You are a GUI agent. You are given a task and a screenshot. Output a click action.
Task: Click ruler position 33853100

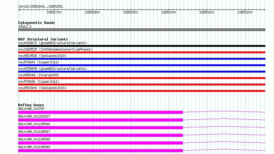207,12
